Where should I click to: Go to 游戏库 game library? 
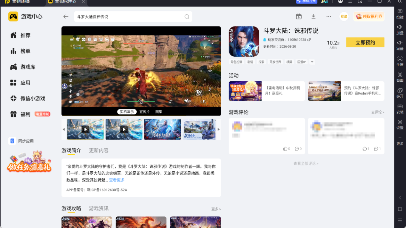23,67
